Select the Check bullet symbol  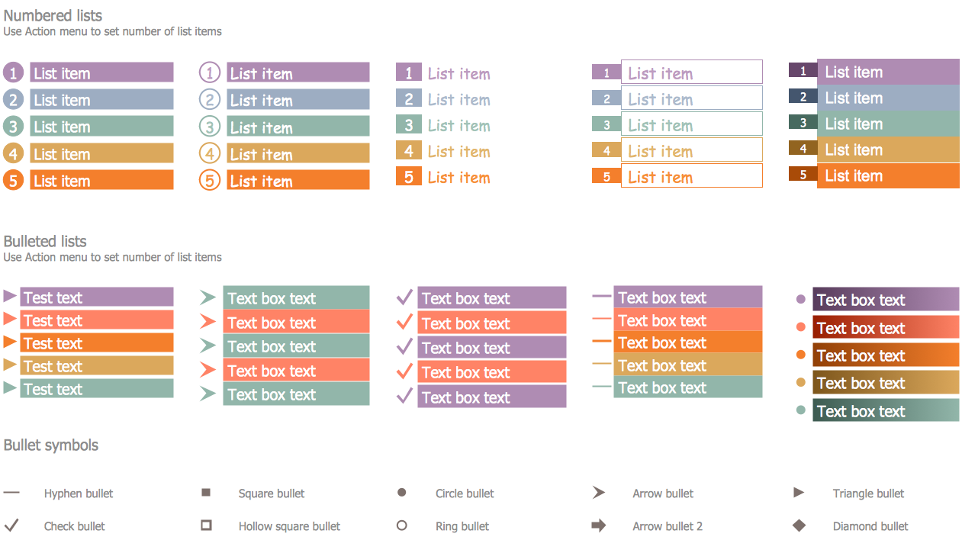point(11,526)
